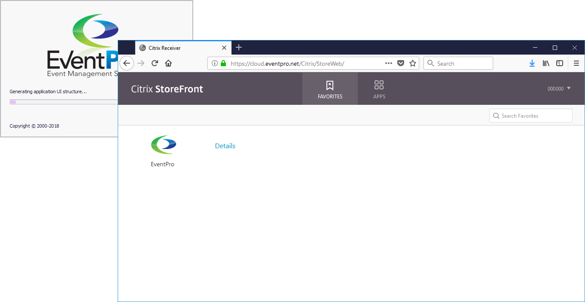
Task: Open page actions three-dot menu
Action: [389, 63]
